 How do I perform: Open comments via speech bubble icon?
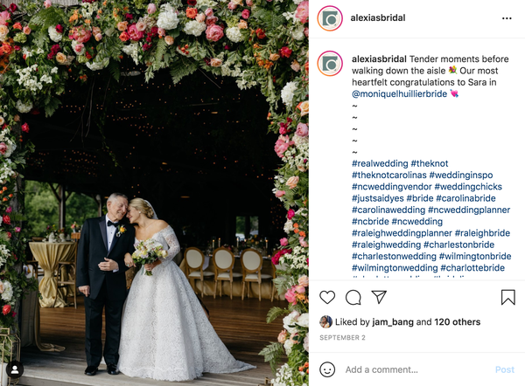pos(353,298)
